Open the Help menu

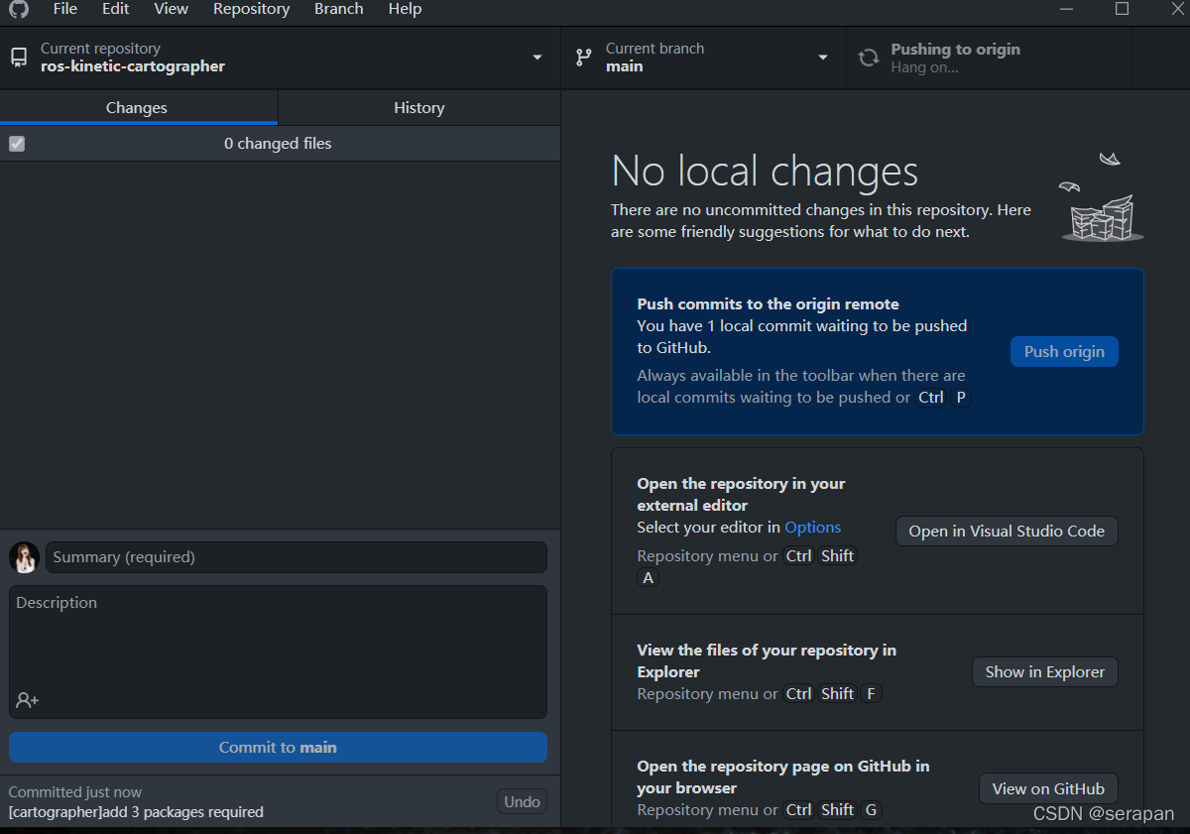pos(406,9)
